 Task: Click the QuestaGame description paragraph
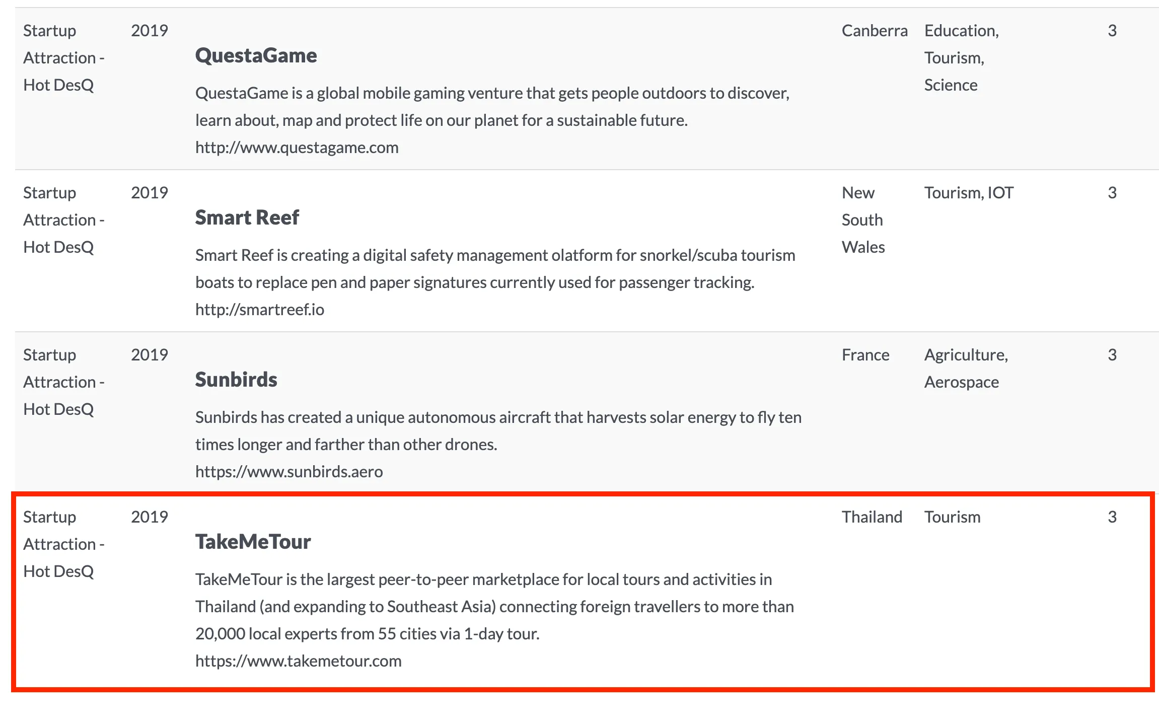[492, 107]
